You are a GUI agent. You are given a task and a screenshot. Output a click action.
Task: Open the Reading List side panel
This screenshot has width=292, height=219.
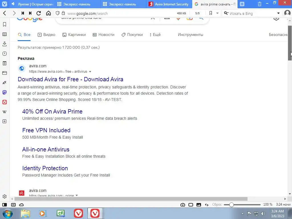[5, 34]
